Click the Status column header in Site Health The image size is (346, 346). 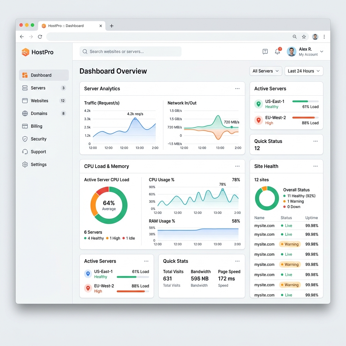click(286, 218)
